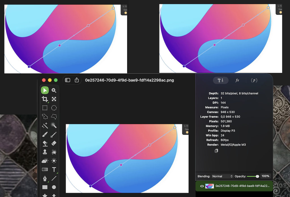Image resolution: width=290 pixels, height=197 pixels.
Task: Choose the Smudge tool
Action: tap(54, 152)
